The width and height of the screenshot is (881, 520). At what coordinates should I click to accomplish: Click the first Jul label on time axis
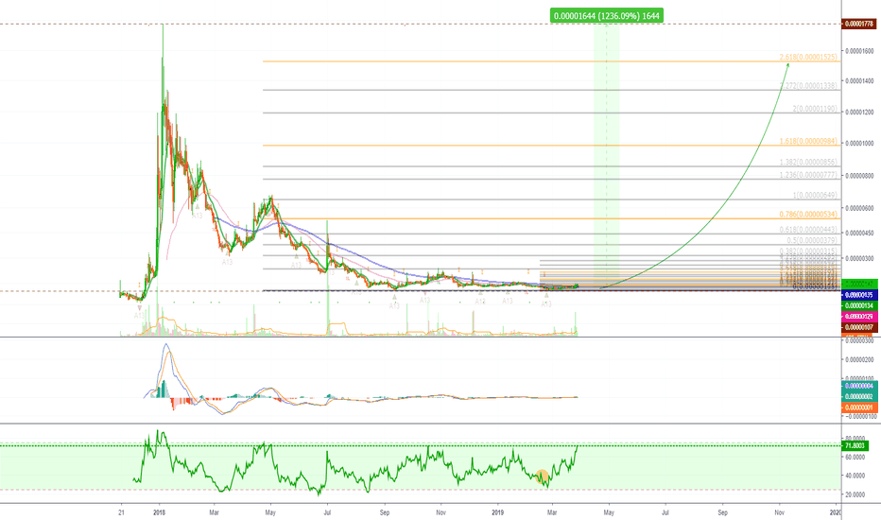point(327,512)
